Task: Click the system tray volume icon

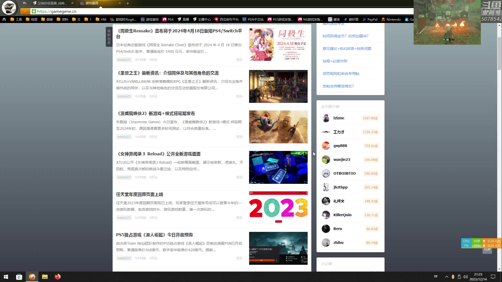Action: click(465, 277)
